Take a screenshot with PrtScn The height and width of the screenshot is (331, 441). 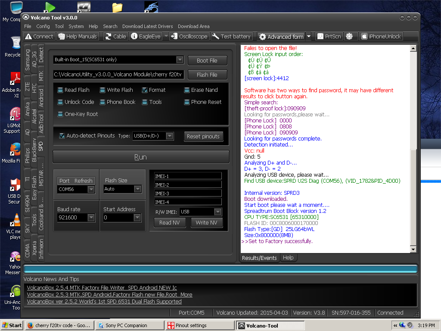tap(329, 37)
